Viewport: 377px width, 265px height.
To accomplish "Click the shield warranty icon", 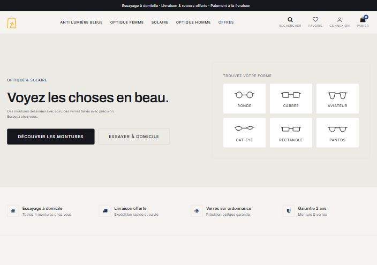I will [x=289, y=211].
